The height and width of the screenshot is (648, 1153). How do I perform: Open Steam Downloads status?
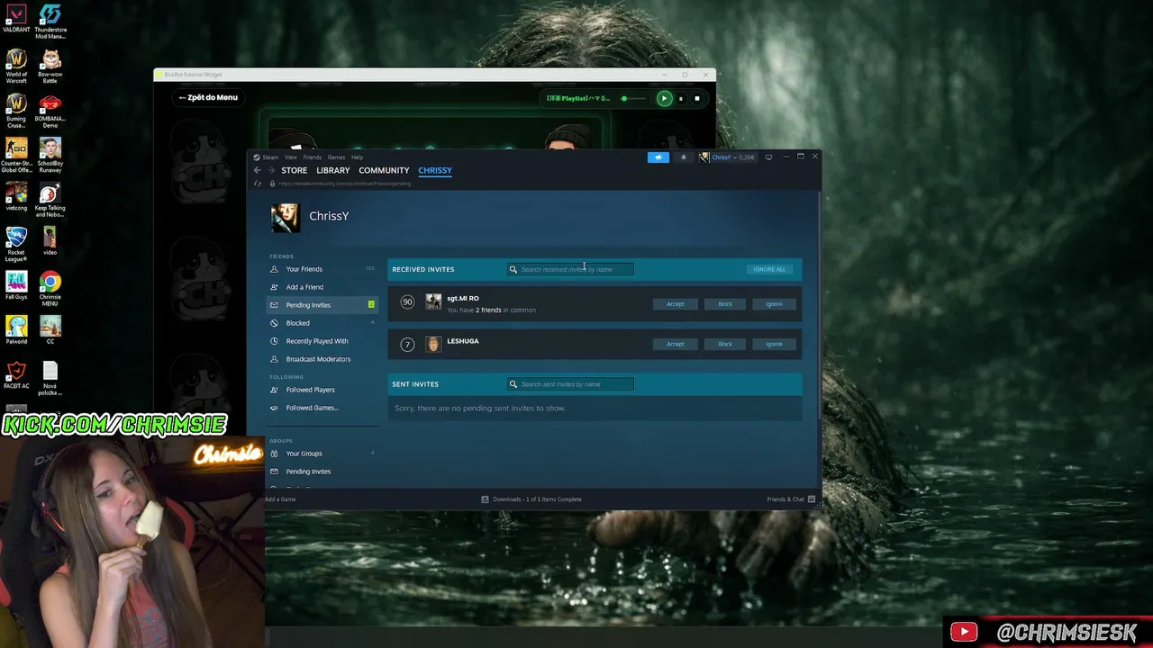tap(531, 499)
